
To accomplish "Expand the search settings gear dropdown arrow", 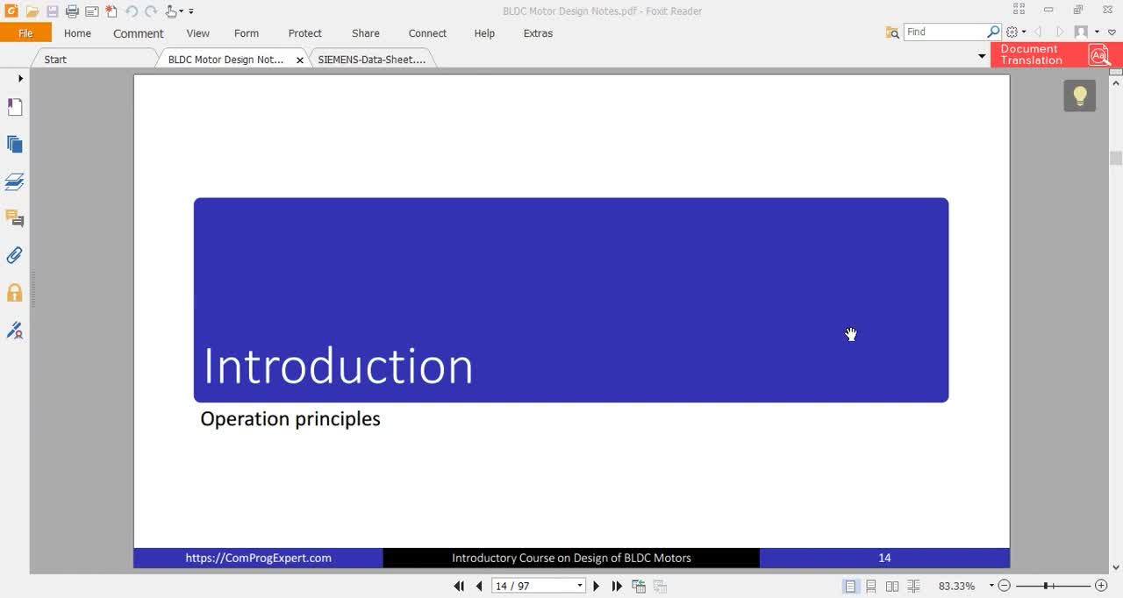I will [1024, 32].
